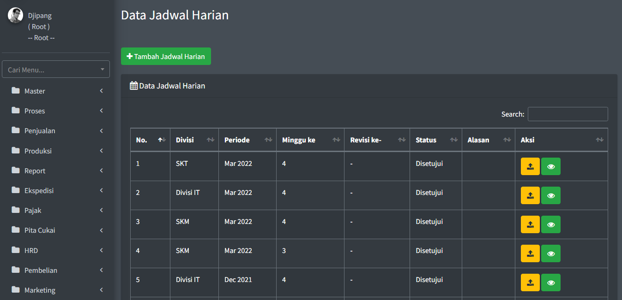622x300 pixels.
Task: Click the yellow upload icon for row 1
Action: (530, 166)
